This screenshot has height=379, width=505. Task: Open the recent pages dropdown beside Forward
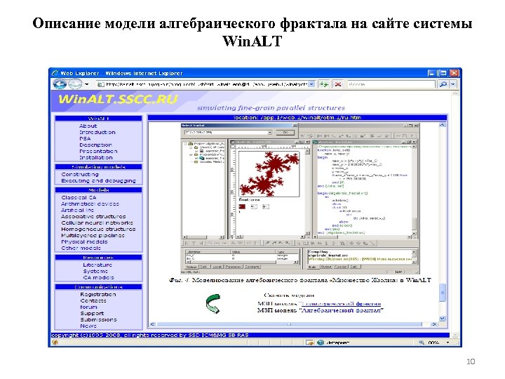[87, 84]
